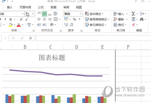Open 条件格式 conditional formatting menu
The image size is (151, 103).
pyautogui.click(x=94, y=14)
